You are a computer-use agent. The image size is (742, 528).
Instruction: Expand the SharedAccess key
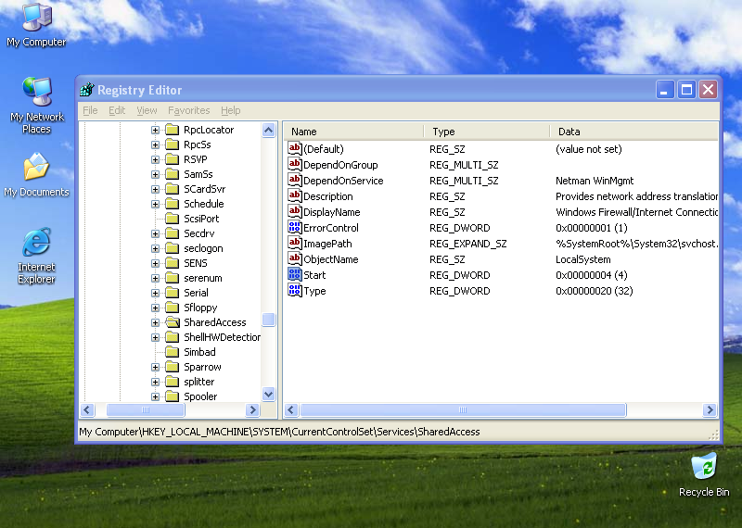coord(155,322)
